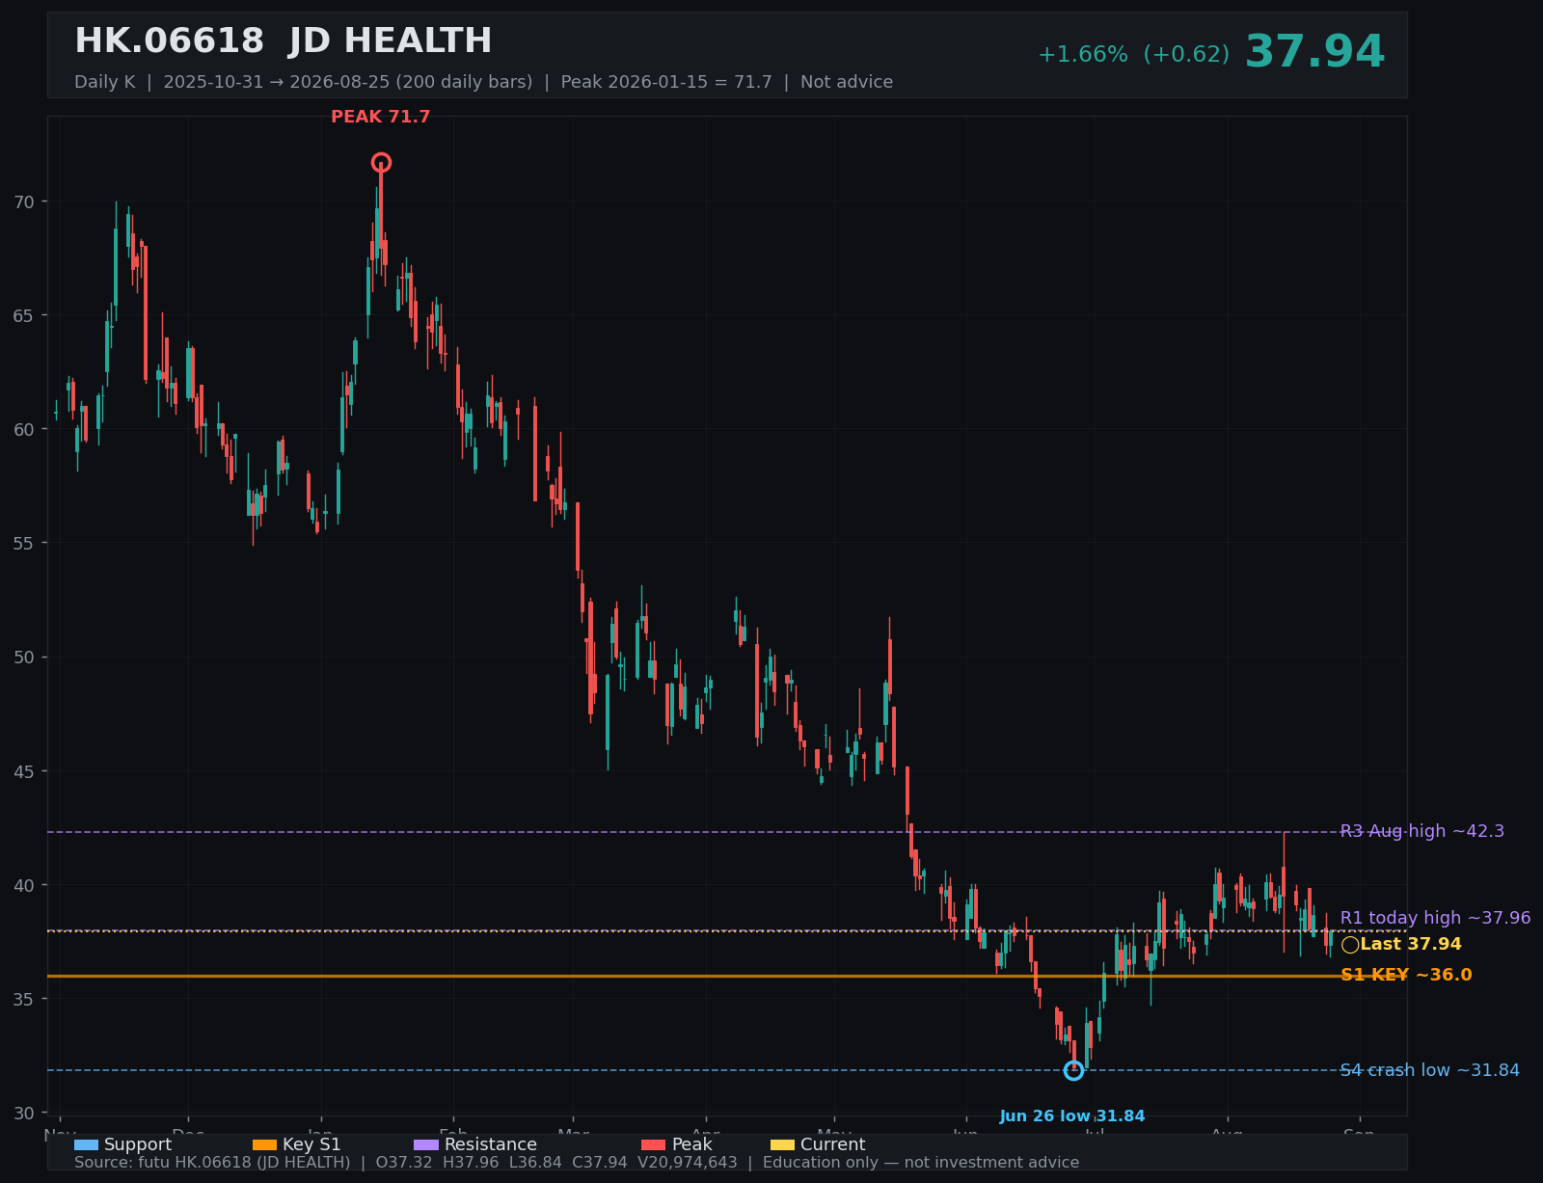This screenshot has width=1543, height=1183.
Task: Click the "Jun 26 low 31.84" annotation
Action: pyautogui.click(x=1072, y=1116)
